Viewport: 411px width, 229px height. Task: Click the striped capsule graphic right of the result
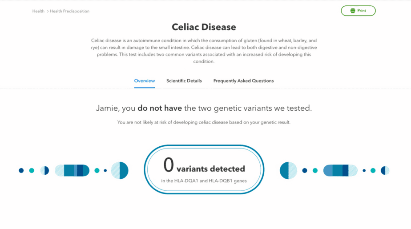tap(340, 170)
